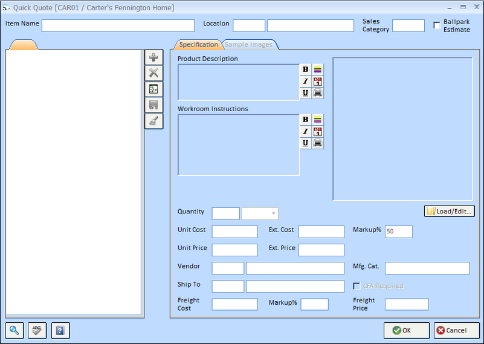The width and height of the screenshot is (484, 344).
Task: Select the blank orange list tab
Action: pos(24,45)
